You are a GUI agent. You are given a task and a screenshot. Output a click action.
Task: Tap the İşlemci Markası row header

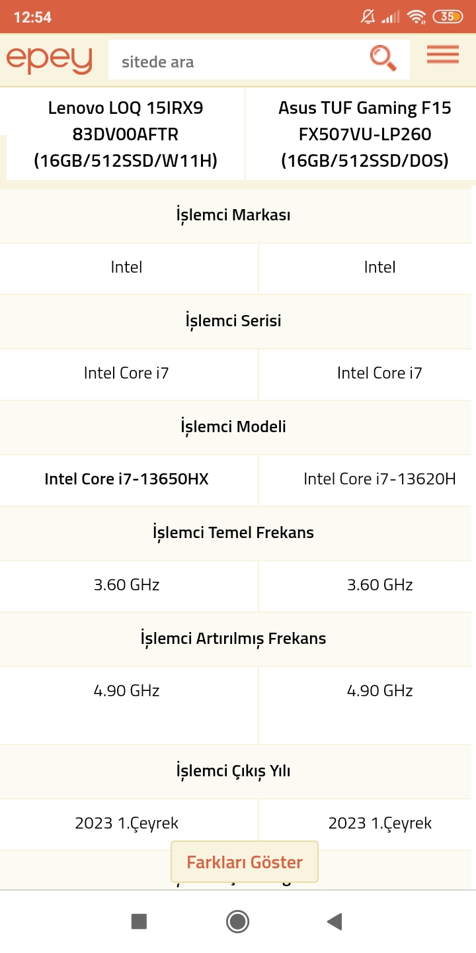point(233,215)
